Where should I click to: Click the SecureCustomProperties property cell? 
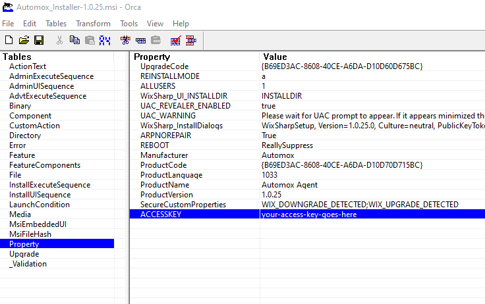click(x=183, y=205)
